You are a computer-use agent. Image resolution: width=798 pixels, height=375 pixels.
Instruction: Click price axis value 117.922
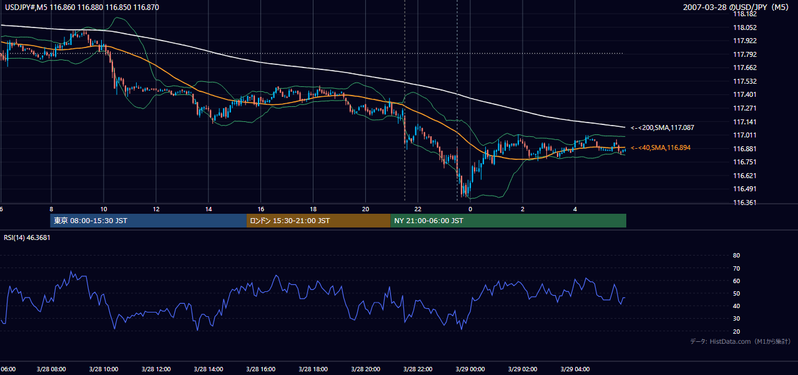744,41
